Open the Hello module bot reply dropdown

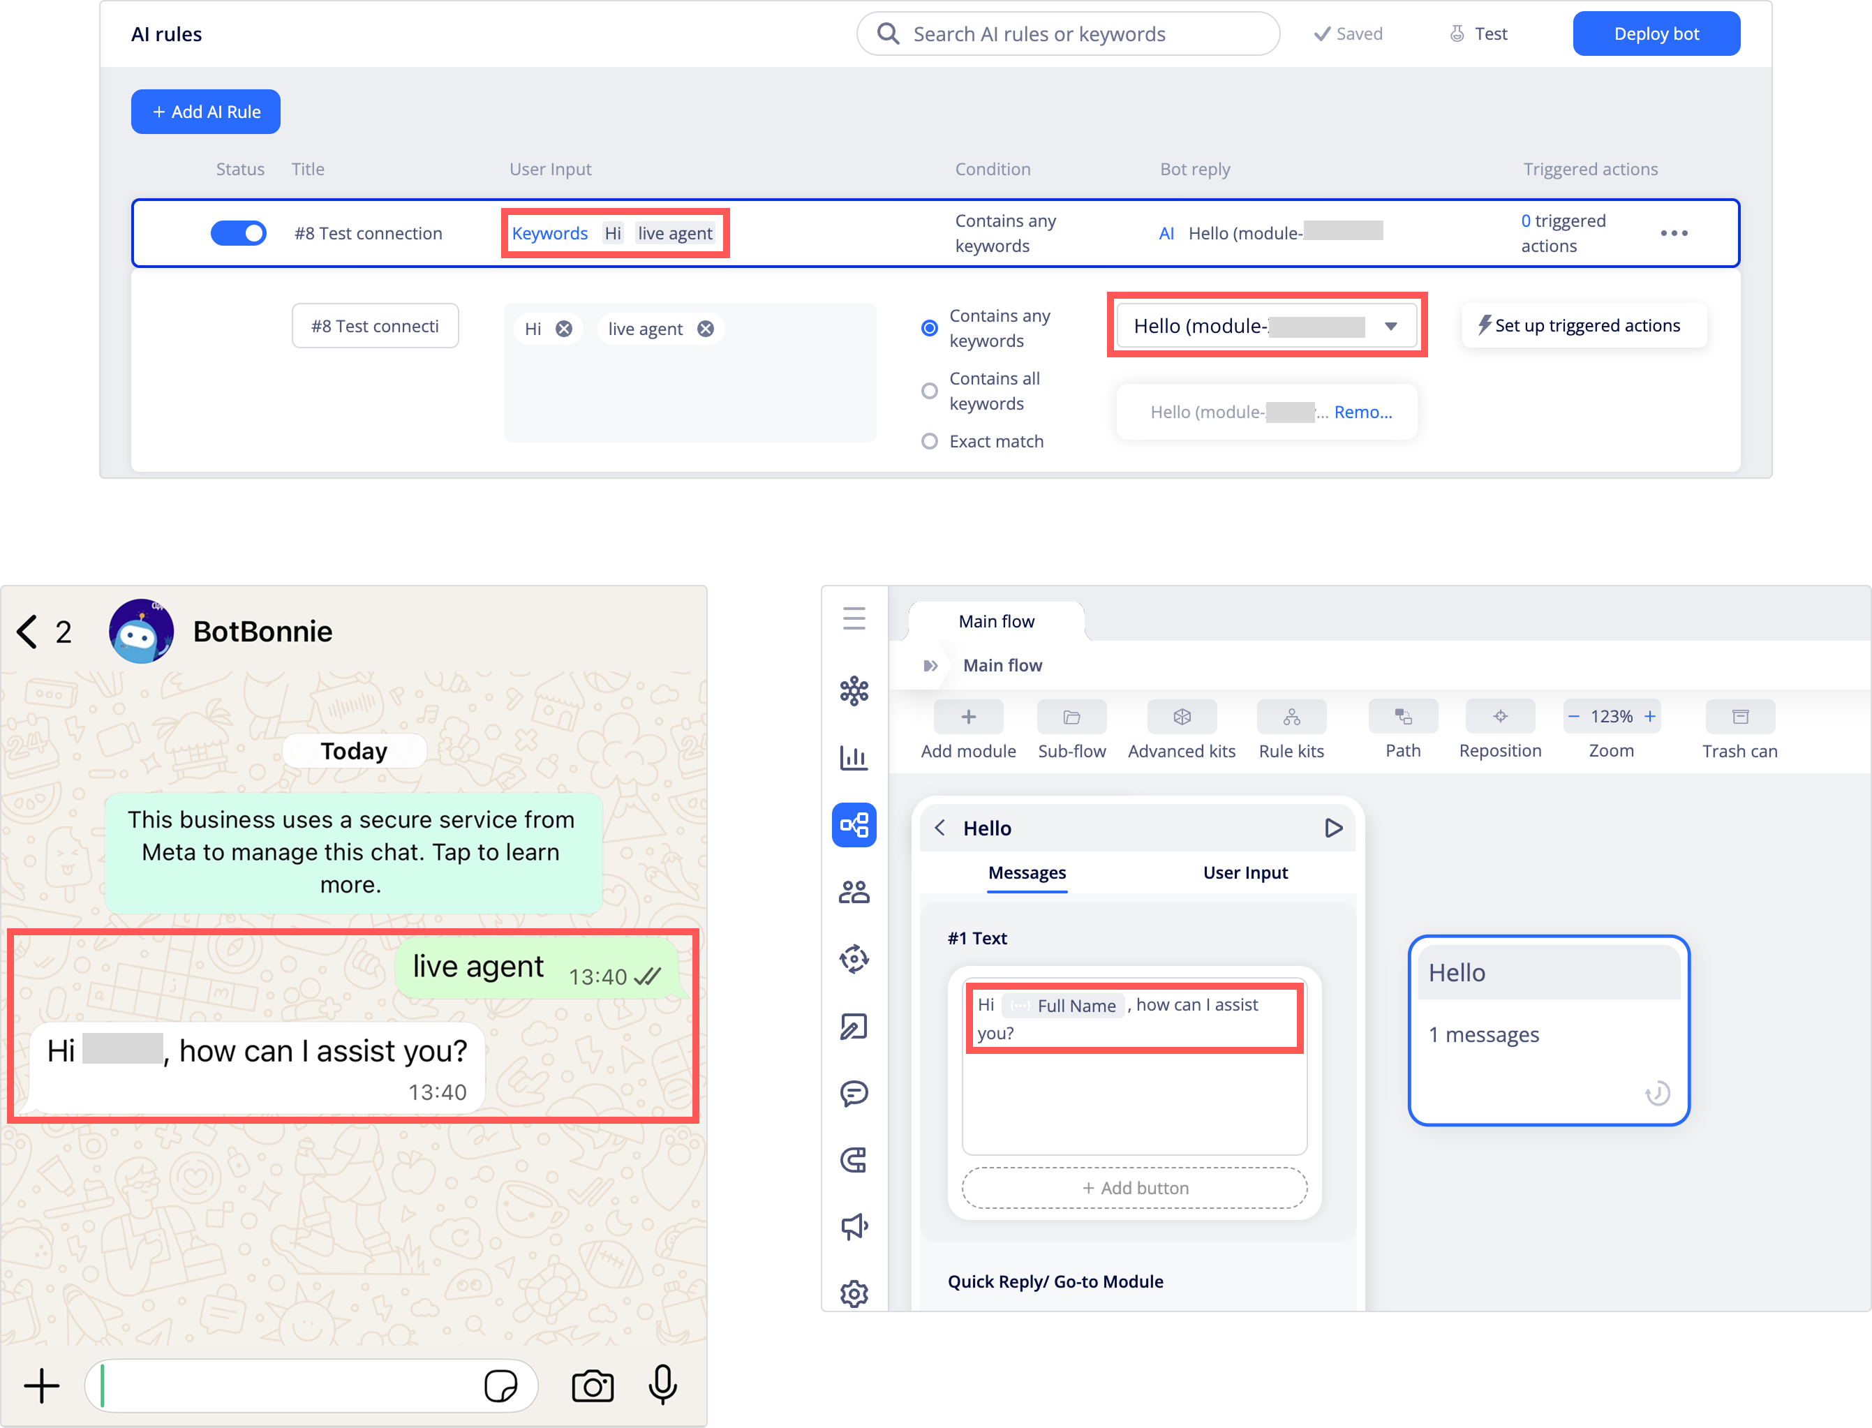(1266, 325)
